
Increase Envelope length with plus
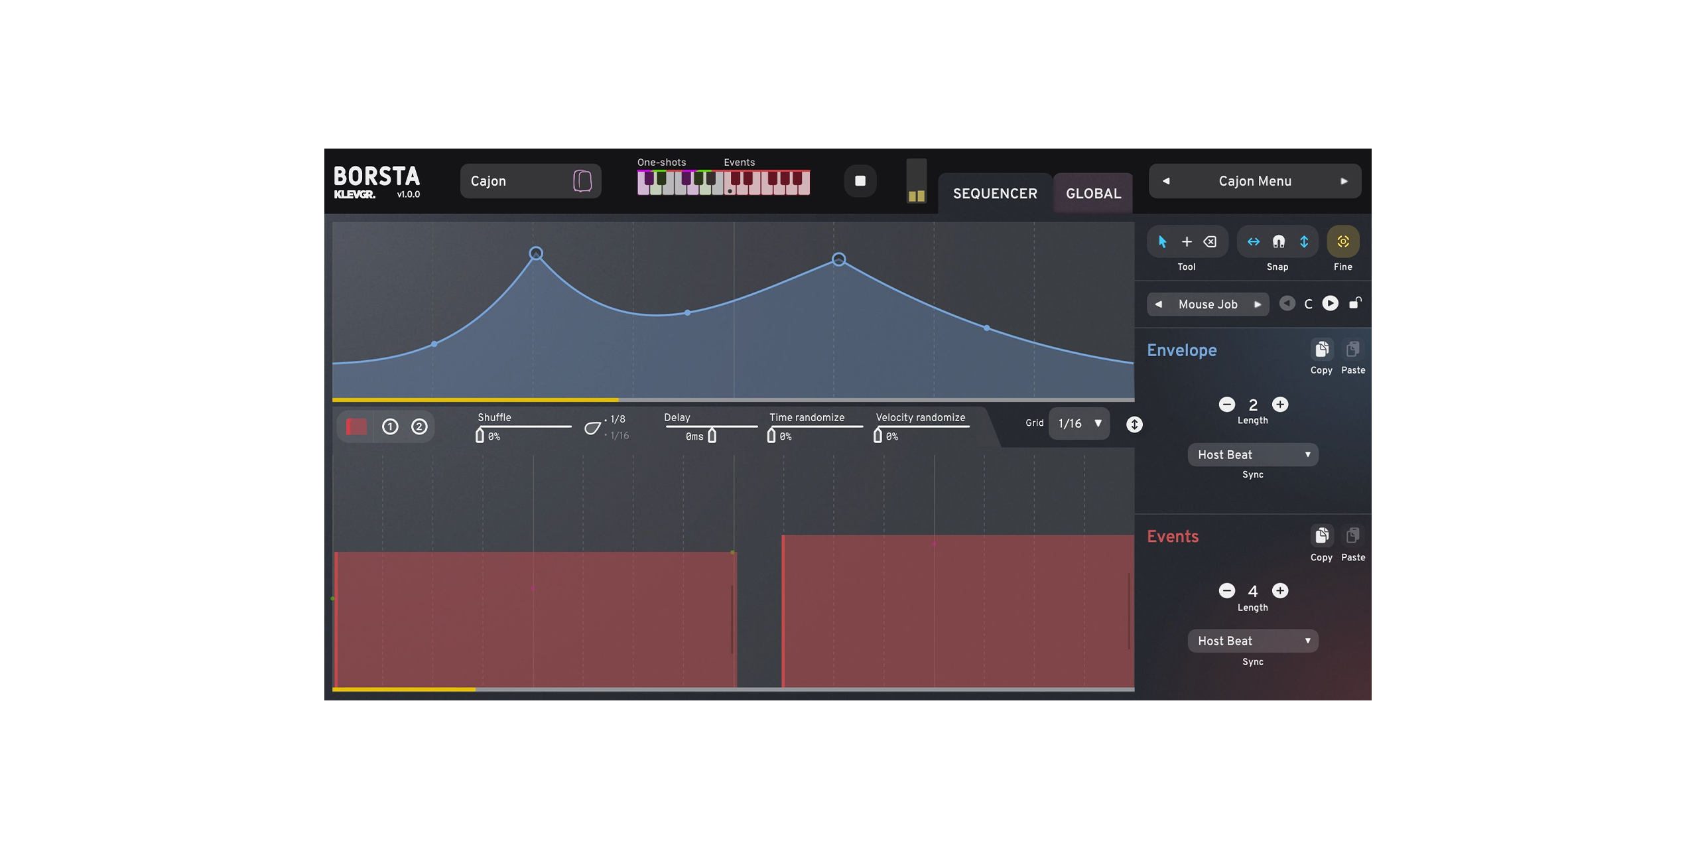point(1280,405)
